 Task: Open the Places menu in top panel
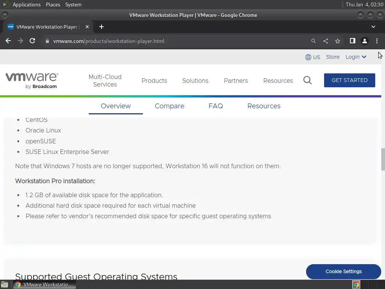point(53,5)
